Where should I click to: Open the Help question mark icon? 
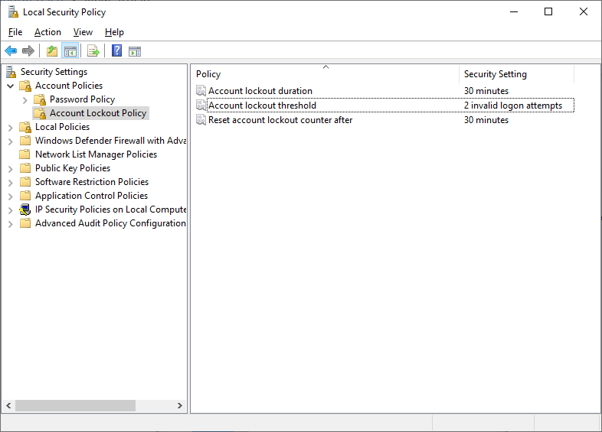click(x=116, y=50)
